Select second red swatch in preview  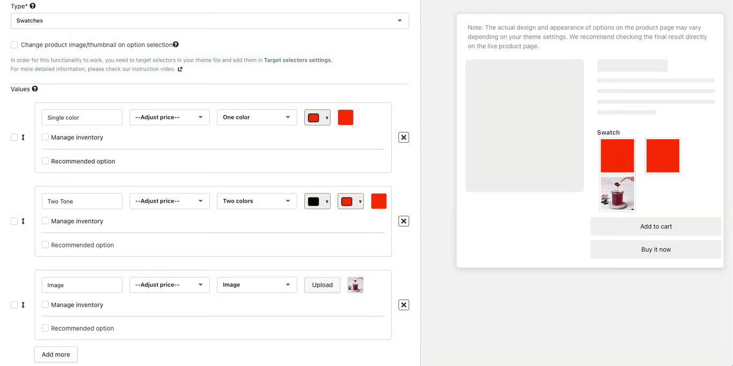pos(663,156)
